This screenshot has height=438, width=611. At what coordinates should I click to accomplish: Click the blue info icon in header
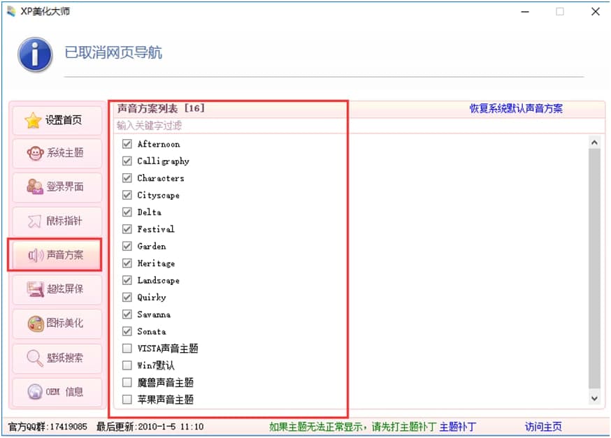[35, 54]
